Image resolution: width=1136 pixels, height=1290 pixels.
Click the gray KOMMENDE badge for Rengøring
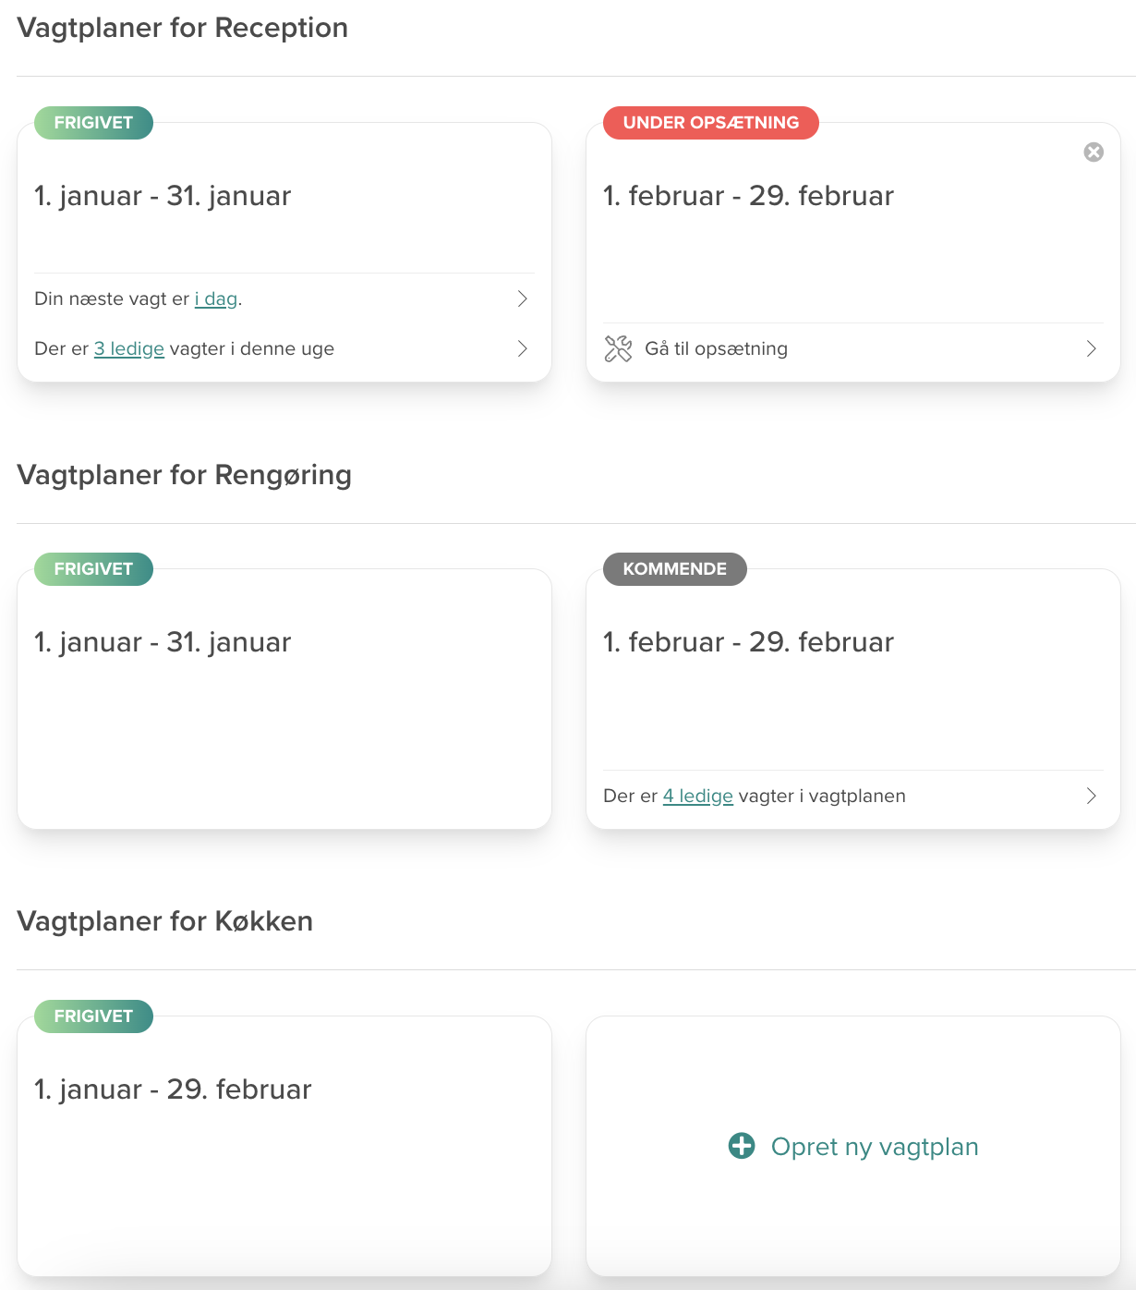coord(673,568)
